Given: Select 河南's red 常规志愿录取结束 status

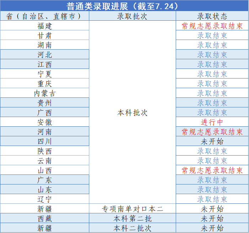Looking at the screenshot, I should [212, 132].
